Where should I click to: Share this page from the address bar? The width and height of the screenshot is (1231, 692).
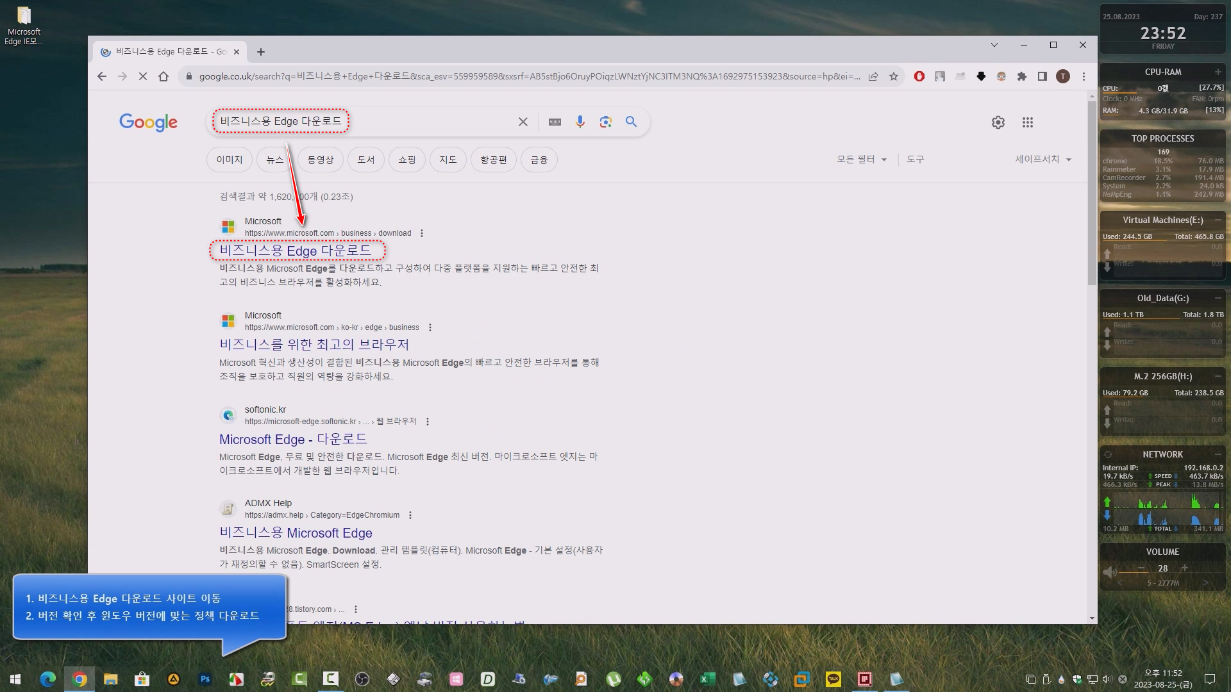tap(873, 76)
